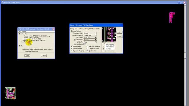Open the Attribs To dropdown

(90, 42)
